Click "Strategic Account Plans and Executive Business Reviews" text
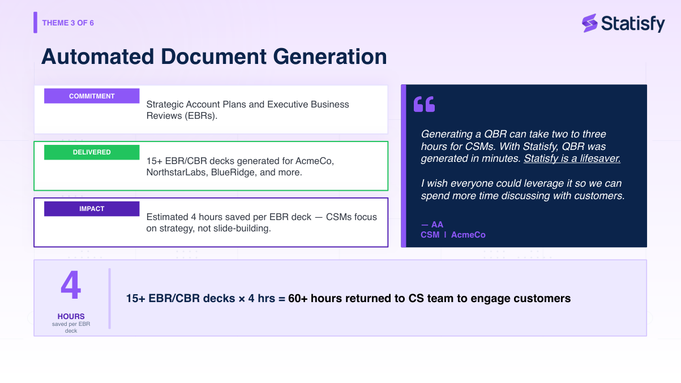This screenshot has width=681, height=383. 248,110
